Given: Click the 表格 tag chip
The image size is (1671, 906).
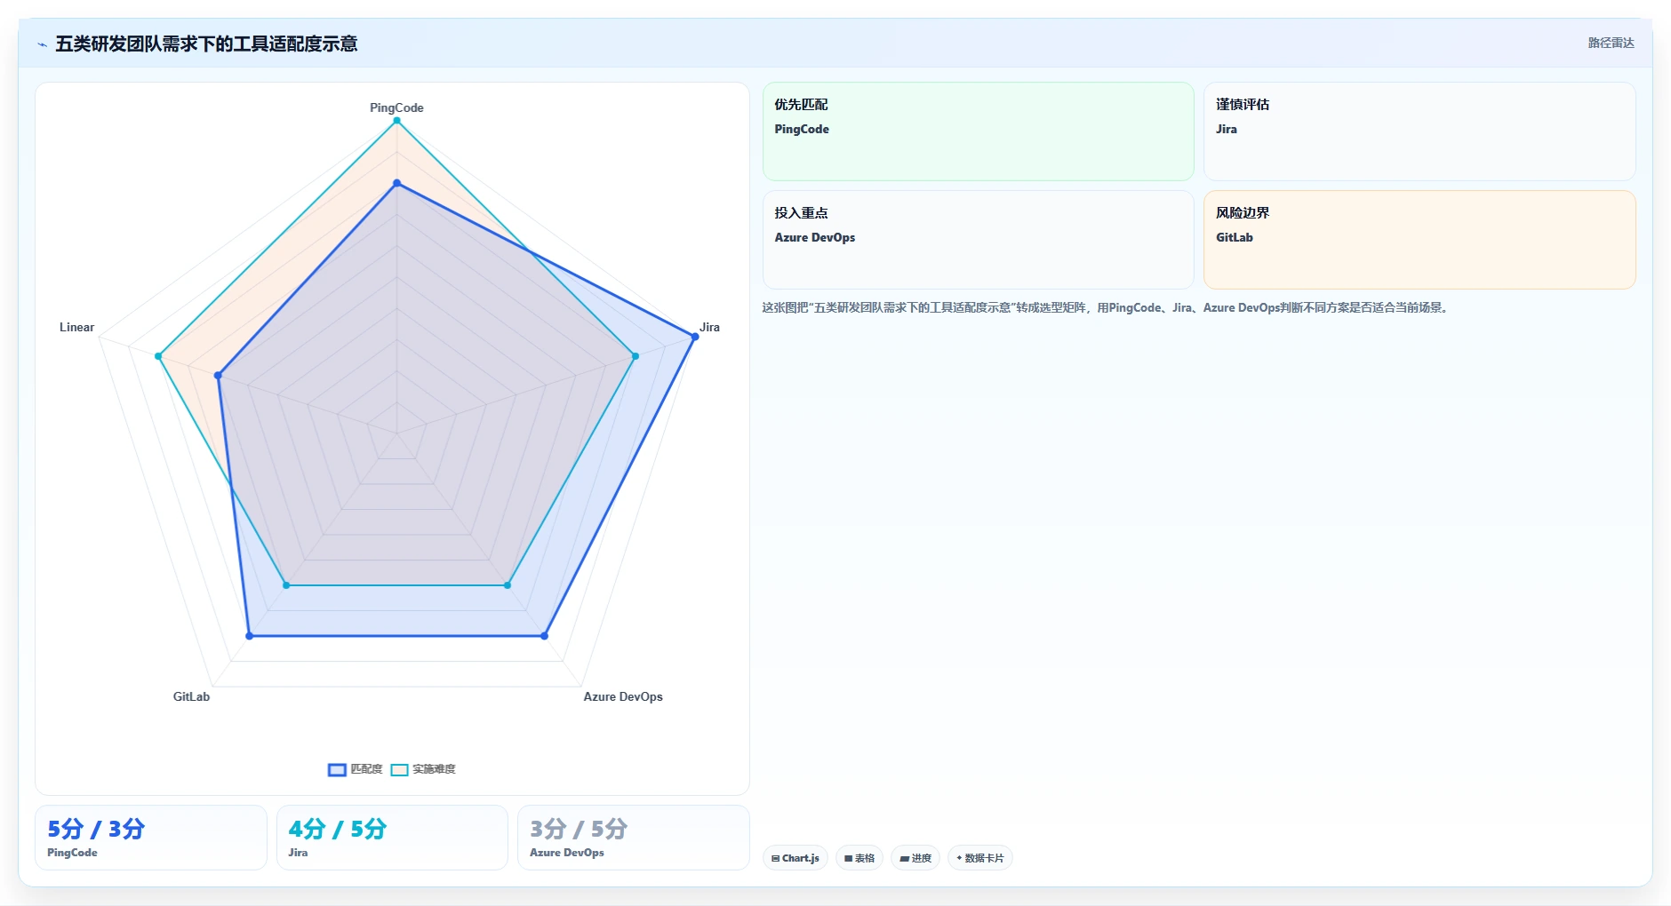Looking at the screenshot, I should pyautogui.click(x=859, y=858).
